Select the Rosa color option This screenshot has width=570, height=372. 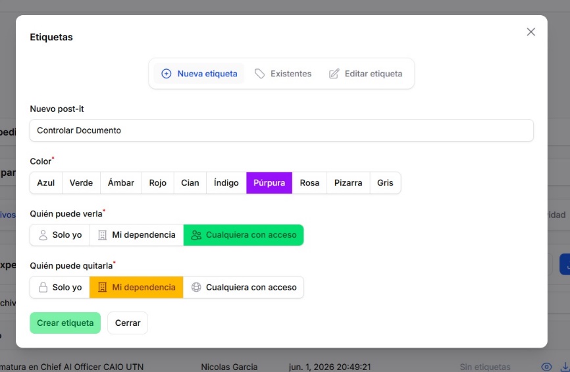(310, 183)
